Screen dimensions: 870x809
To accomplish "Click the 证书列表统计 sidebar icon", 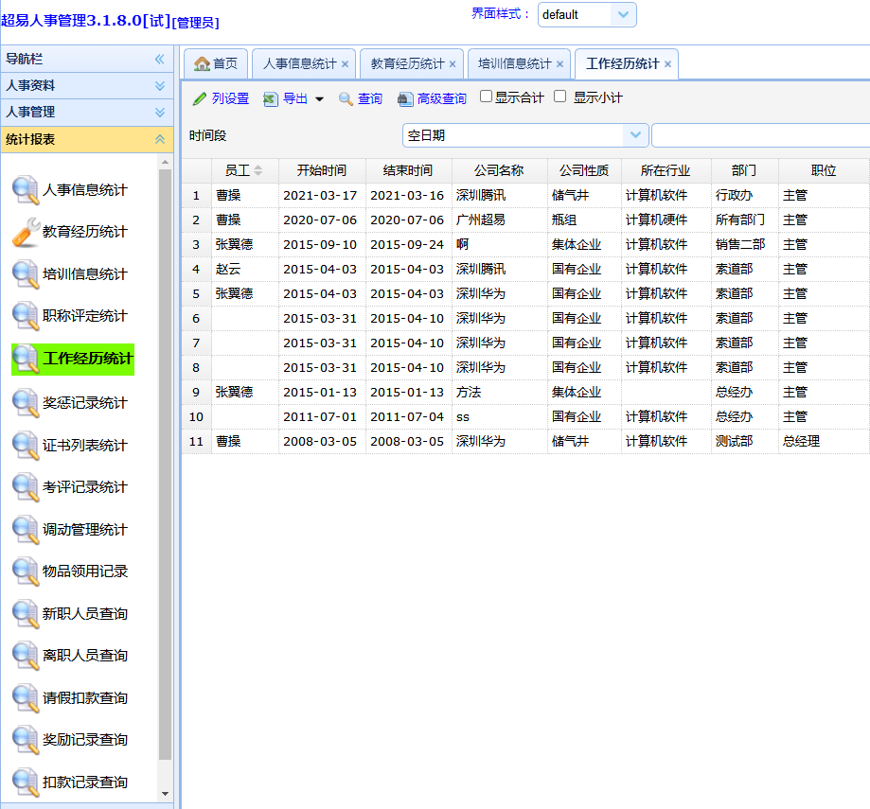I will coord(26,446).
